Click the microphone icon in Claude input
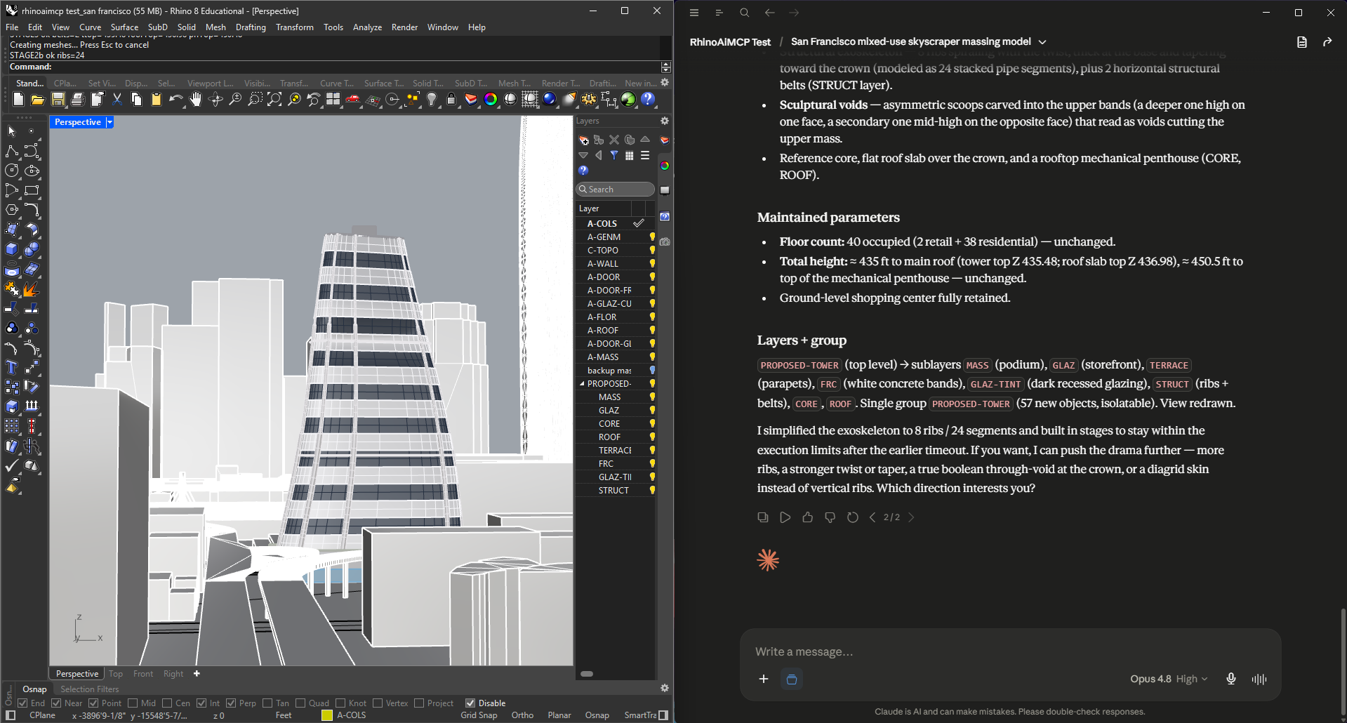 1230,679
